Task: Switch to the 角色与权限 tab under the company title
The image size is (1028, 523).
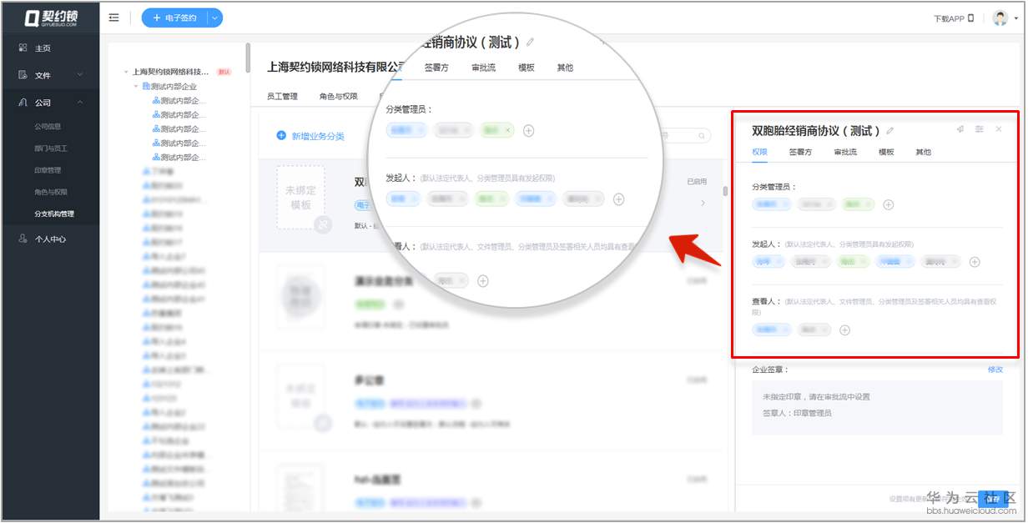Action: tap(338, 96)
